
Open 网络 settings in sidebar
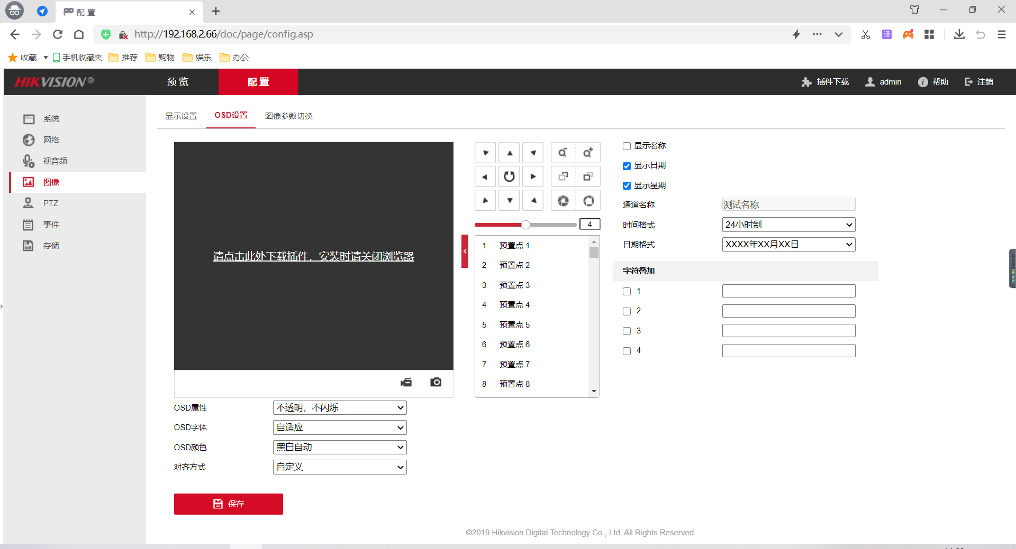pos(51,140)
